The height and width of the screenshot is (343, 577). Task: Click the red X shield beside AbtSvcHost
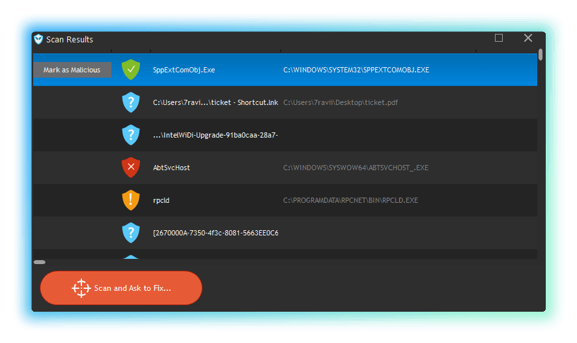tap(131, 168)
